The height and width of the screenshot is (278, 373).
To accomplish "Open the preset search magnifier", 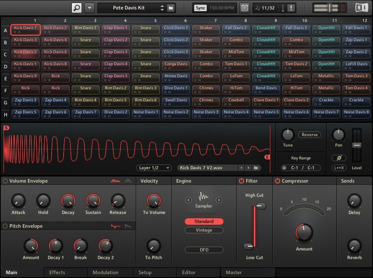I will (76, 8).
